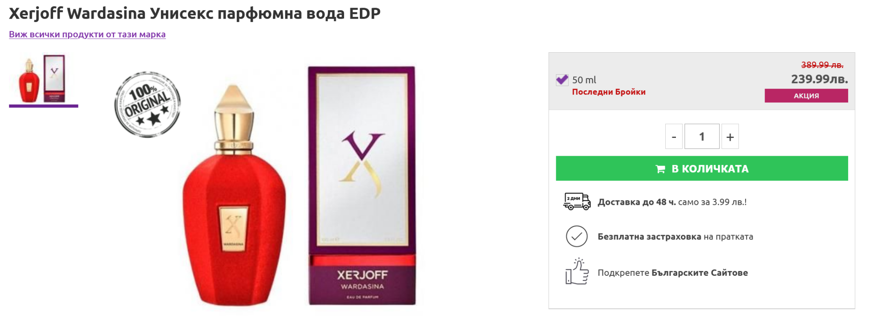Click the Доставка до 48 ч. text

tap(636, 202)
